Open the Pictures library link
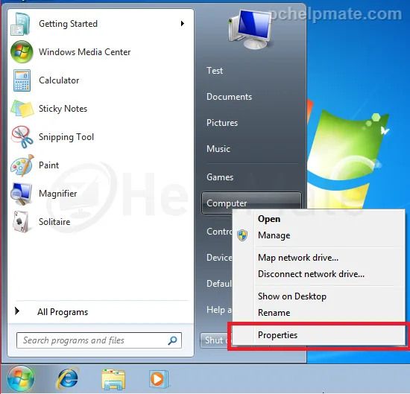410x394 pixels. coord(222,123)
